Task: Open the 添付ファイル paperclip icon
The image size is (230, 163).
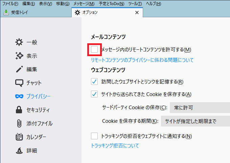Action: 19,123
